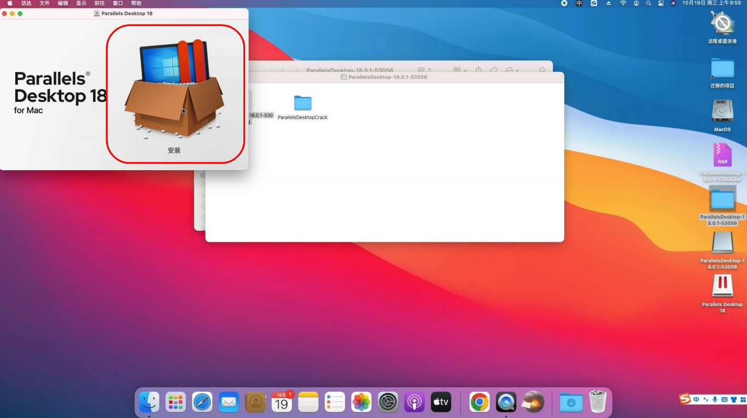Click the screen recording icon in menu bar
Viewport: 747px width, 418px height.
[564, 3]
